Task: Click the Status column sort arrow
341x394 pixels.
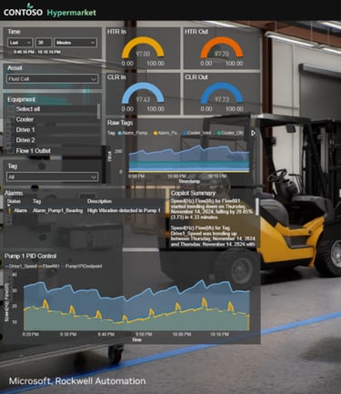Action: pos(8,206)
